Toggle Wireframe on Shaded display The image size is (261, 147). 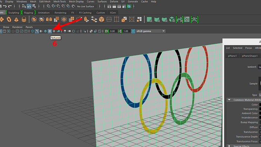pyautogui.click(x=45, y=31)
